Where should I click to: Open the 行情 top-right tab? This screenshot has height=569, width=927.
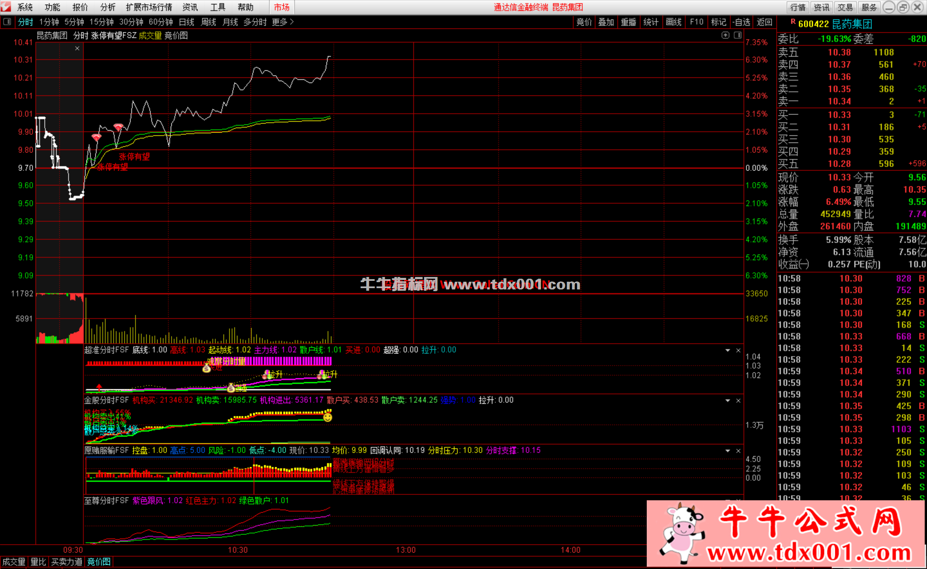coord(798,7)
